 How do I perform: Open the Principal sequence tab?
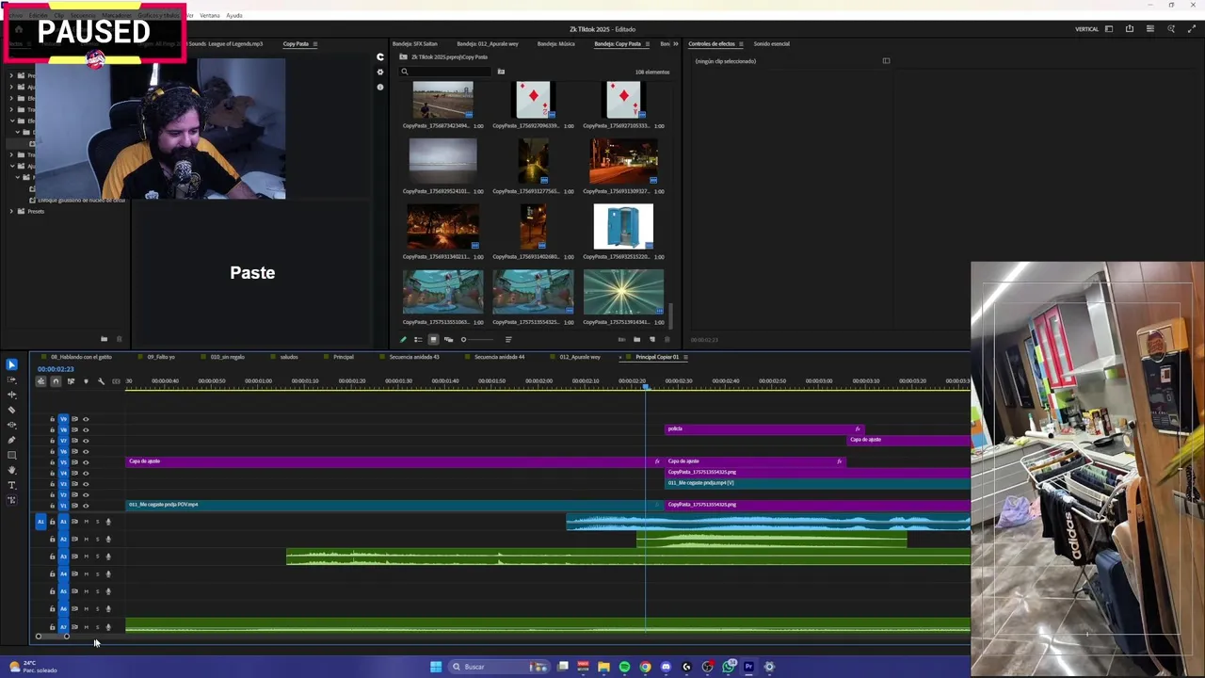(344, 357)
